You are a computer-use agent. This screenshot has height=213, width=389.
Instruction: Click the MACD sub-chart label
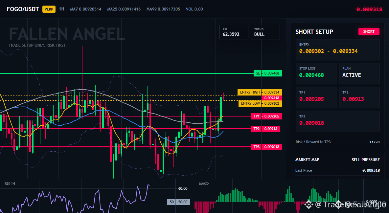204,183
